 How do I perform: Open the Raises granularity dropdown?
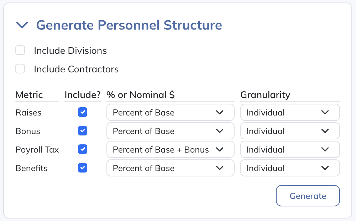[290, 113]
